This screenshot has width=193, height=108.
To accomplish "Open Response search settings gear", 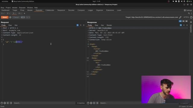I will tap(91, 103).
